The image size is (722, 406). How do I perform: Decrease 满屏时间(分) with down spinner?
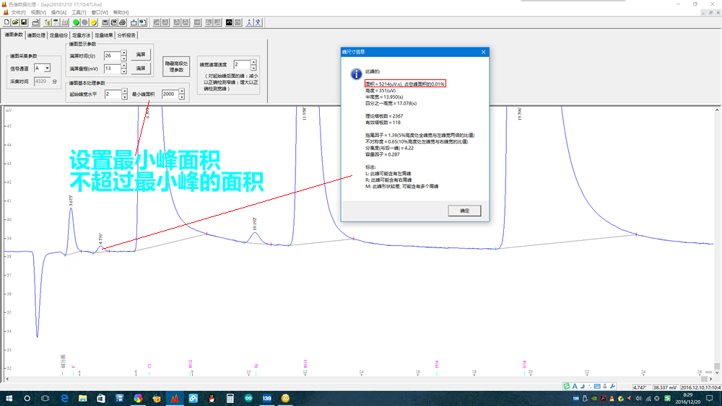[x=124, y=58]
